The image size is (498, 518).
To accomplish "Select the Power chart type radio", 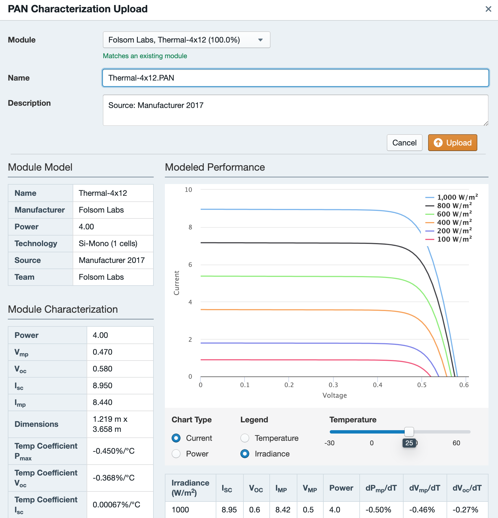I will 176,454.
